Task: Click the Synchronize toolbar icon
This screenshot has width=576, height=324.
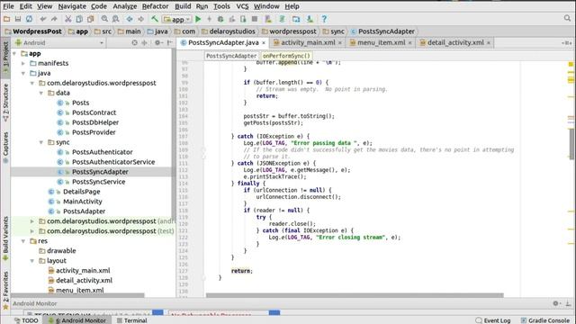Action: tap(29, 19)
